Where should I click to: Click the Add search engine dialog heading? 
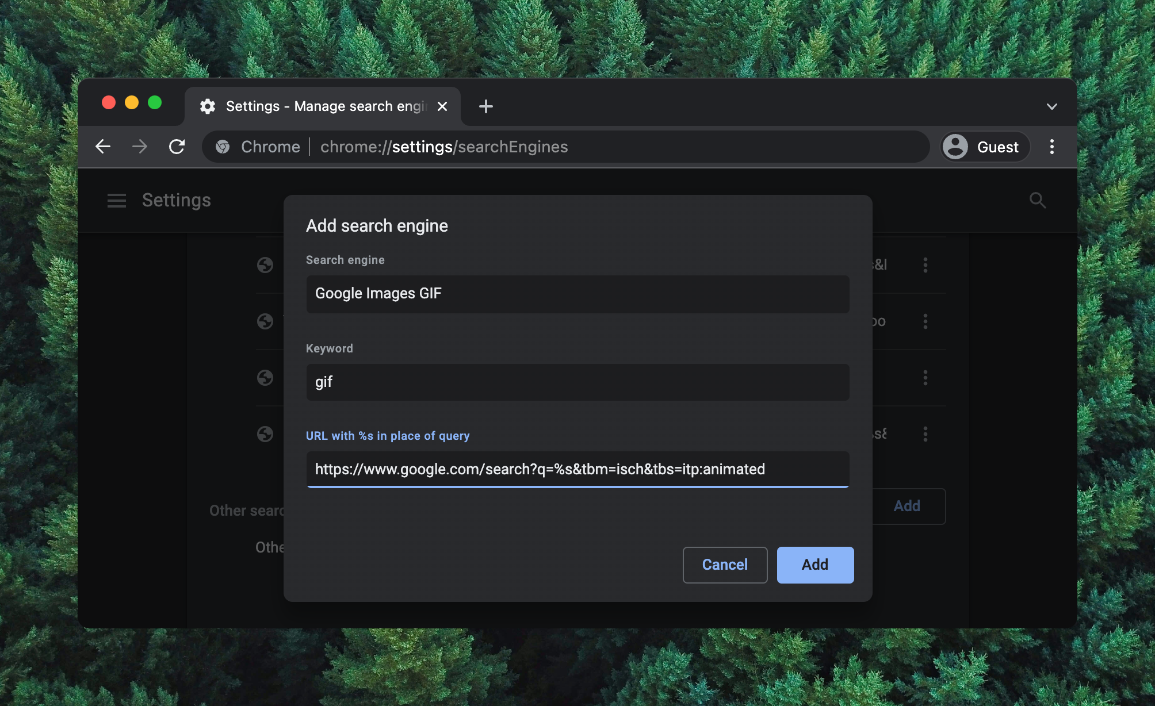pyautogui.click(x=377, y=226)
